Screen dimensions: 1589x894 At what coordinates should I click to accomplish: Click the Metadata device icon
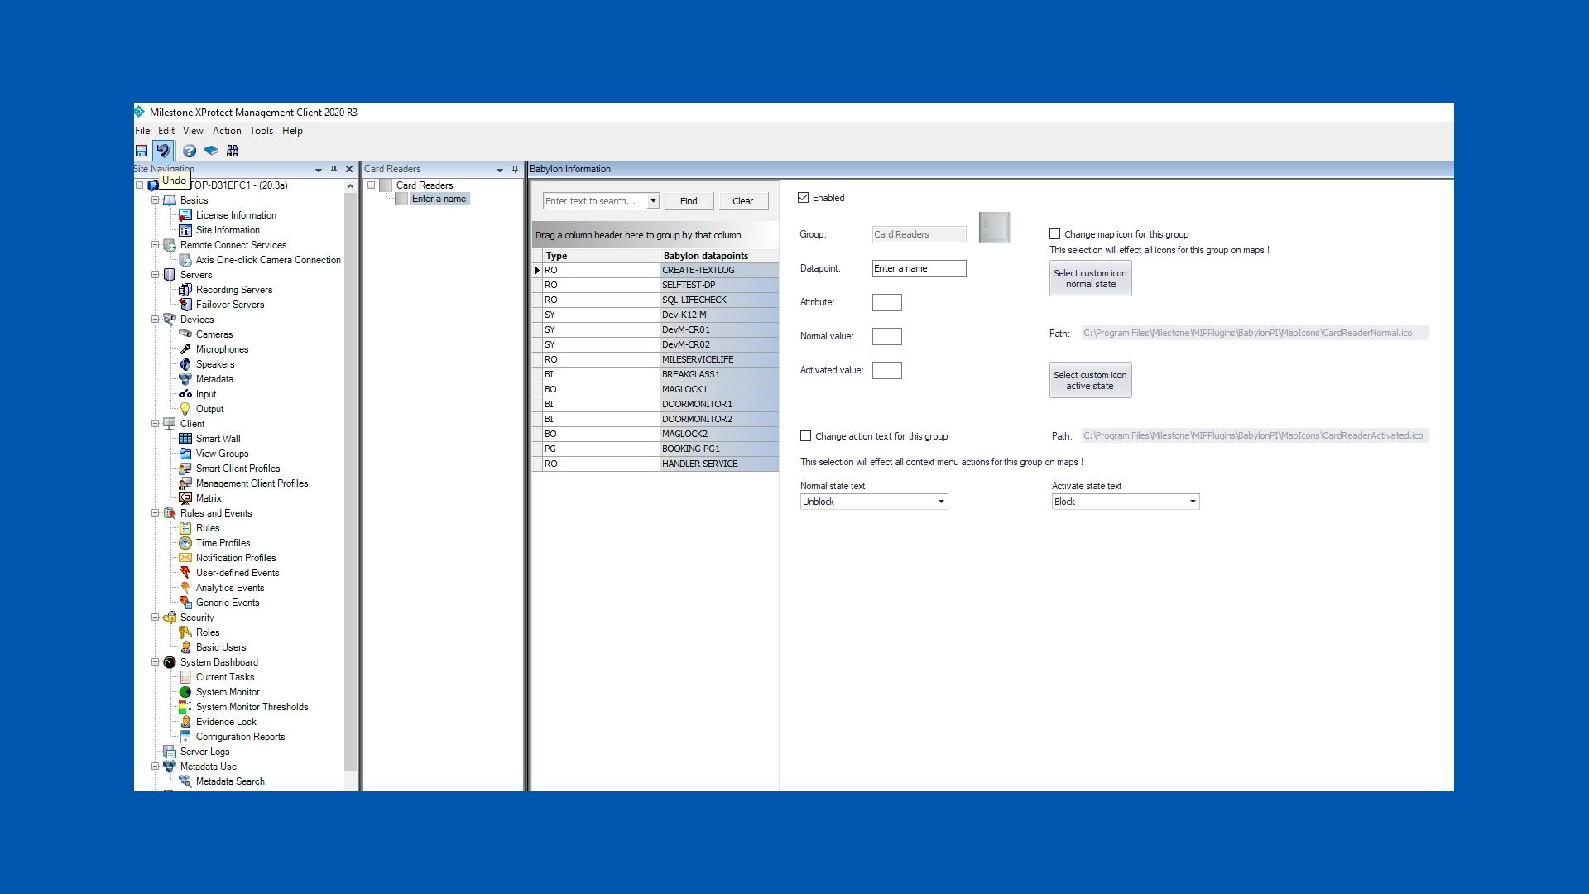coord(185,379)
